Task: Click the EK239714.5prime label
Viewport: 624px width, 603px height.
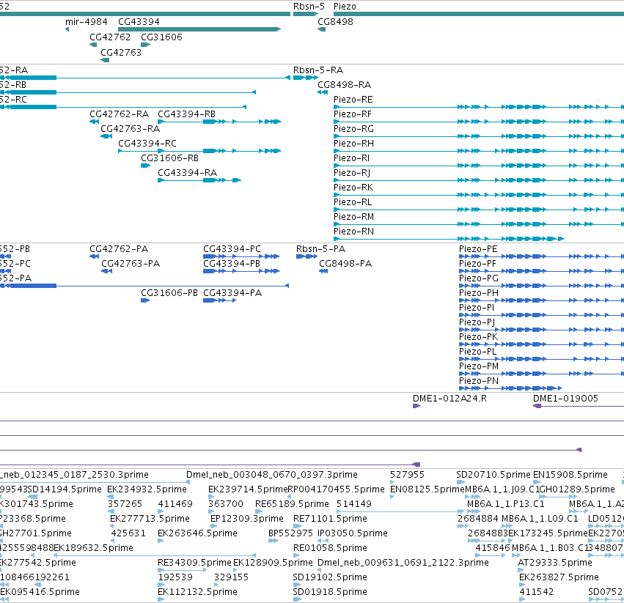Action: 248,489
